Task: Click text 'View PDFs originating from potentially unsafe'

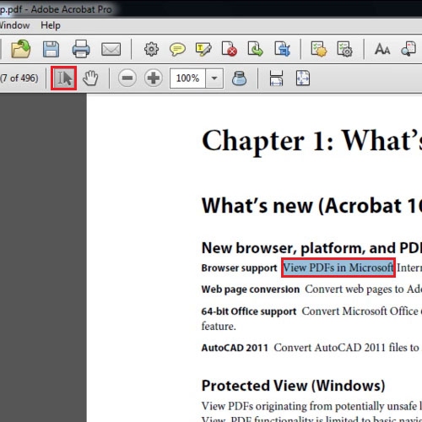Action: coord(309,406)
